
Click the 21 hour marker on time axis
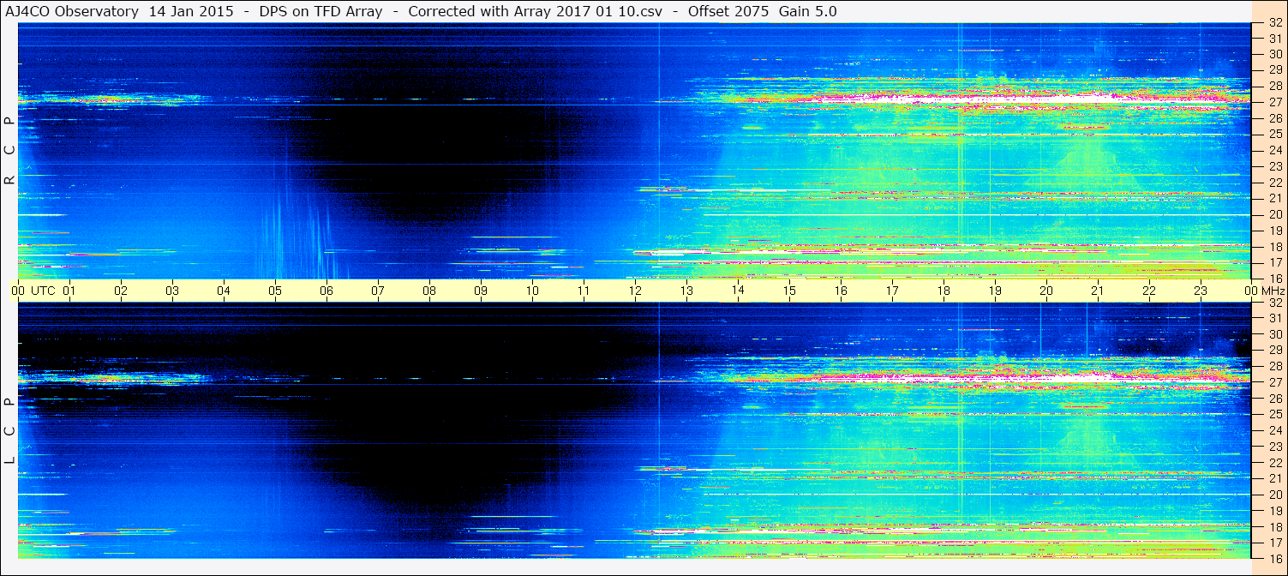click(x=1098, y=291)
